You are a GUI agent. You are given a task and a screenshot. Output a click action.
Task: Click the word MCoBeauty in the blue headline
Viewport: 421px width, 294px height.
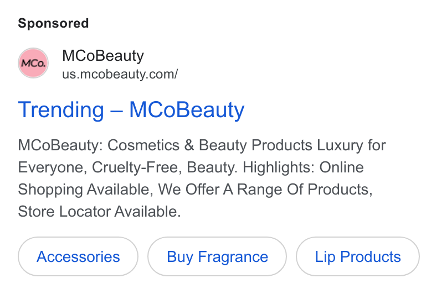pyautogui.click(x=187, y=110)
